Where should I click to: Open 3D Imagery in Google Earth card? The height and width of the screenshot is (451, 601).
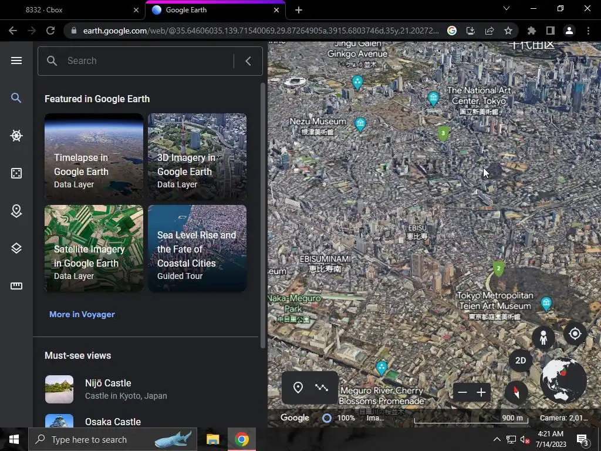[197, 156]
